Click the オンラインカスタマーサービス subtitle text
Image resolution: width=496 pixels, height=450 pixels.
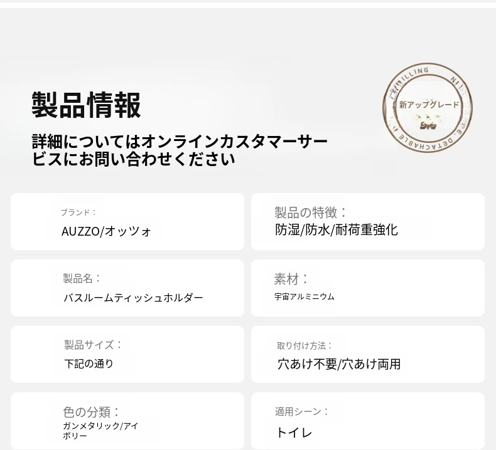180,150
